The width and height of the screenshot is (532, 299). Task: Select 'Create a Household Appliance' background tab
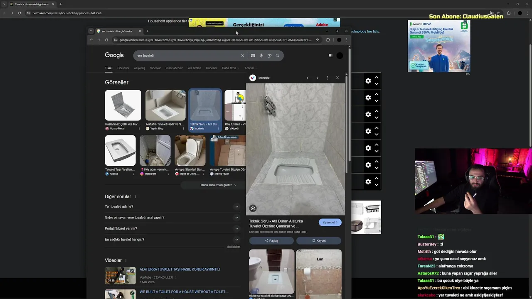tap(32, 4)
